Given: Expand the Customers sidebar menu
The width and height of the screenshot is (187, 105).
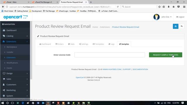Looking at the screenshot, I should point(15,85).
